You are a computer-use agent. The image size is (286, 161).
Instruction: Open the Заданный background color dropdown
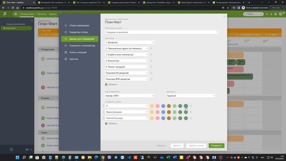click(x=190, y=96)
